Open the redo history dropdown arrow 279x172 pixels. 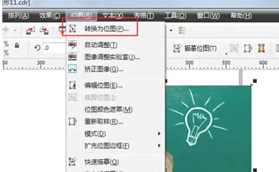point(15,30)
